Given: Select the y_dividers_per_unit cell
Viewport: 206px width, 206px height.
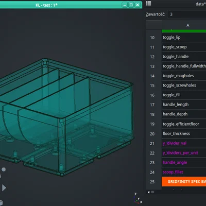Looking at the screenshot, I should click(184, 153).
